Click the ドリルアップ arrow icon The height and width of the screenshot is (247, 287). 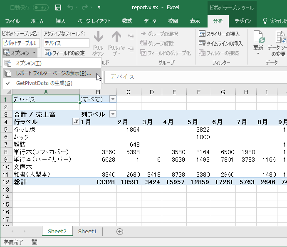click(116, 37)
